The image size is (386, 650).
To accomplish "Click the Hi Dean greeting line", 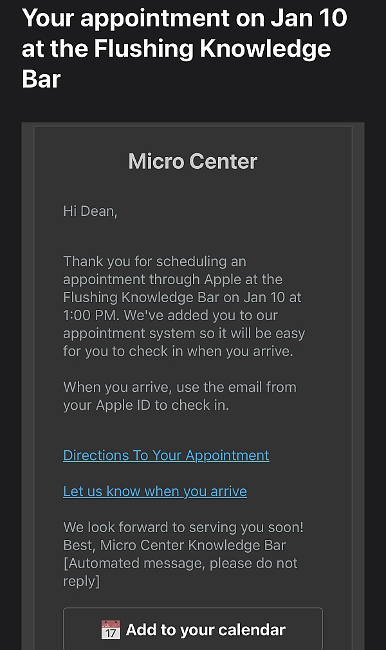I will click(90, 211).
